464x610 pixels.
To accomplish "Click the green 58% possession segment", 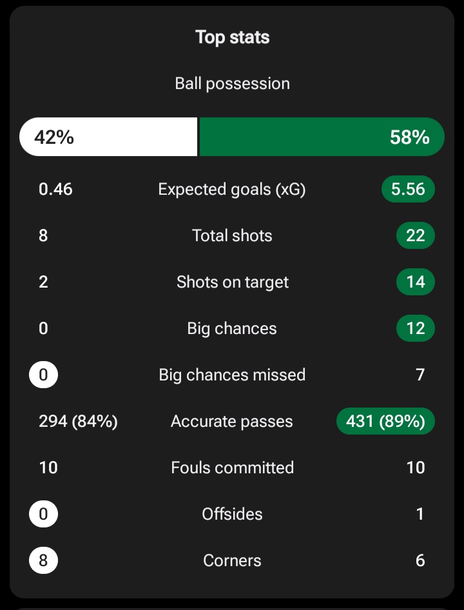I will coord(322,137).
